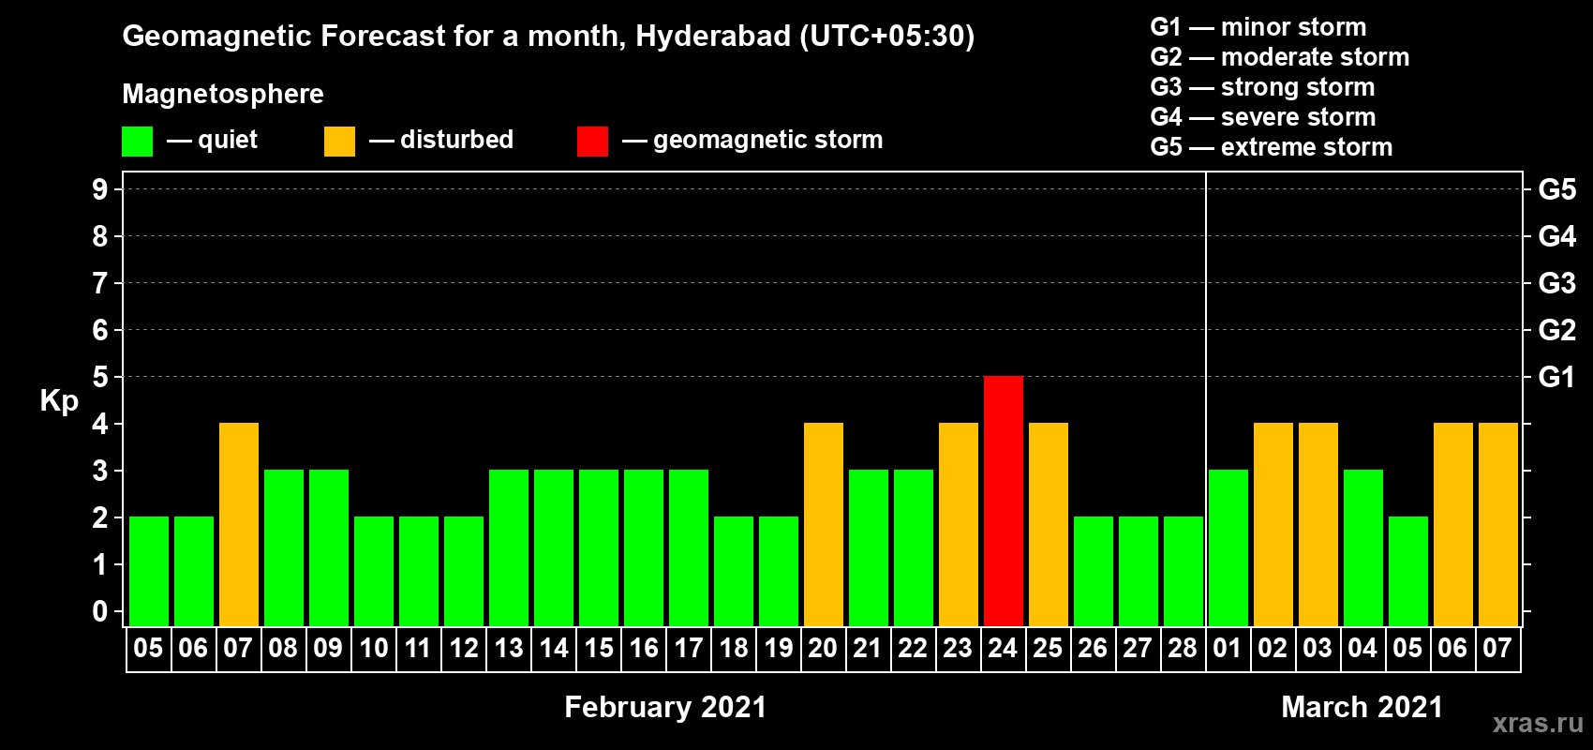Select the orange bar for March 02
This screenshot has width=1593, height=750.
point(1273,524)
